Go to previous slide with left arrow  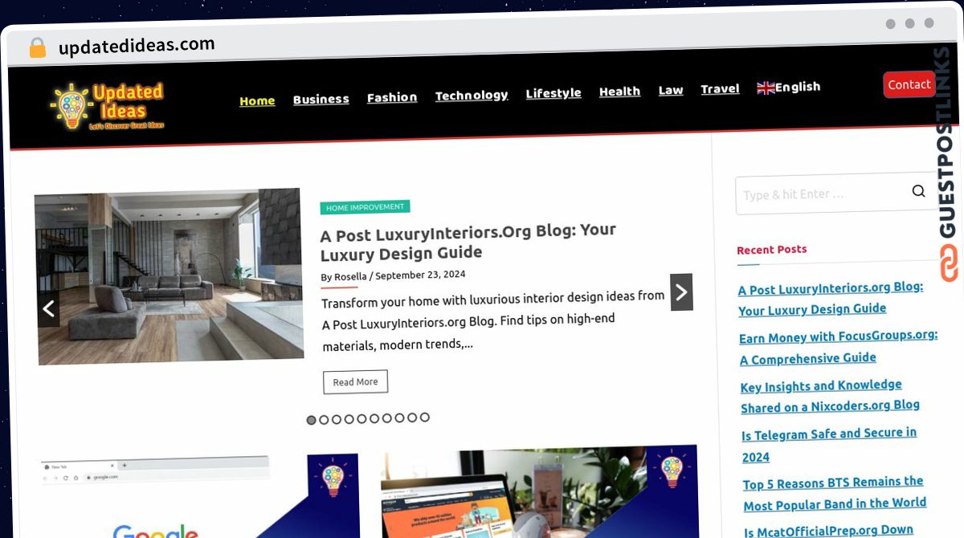pos(49,308)
